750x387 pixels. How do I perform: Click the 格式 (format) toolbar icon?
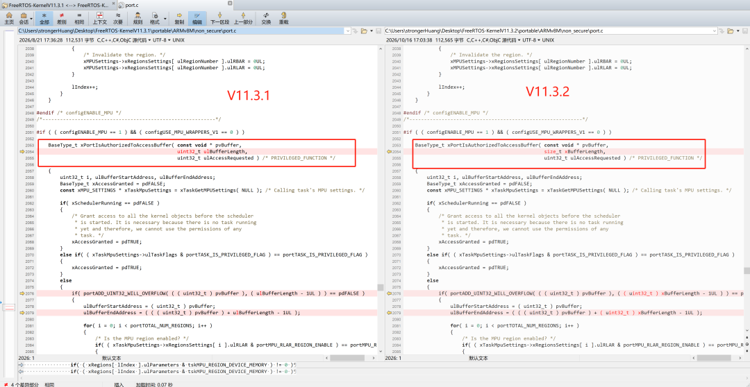pos(154,18)
